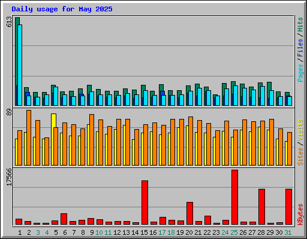
Task: Click the red KBytes bar for day 28
Action: pos(261,207)
